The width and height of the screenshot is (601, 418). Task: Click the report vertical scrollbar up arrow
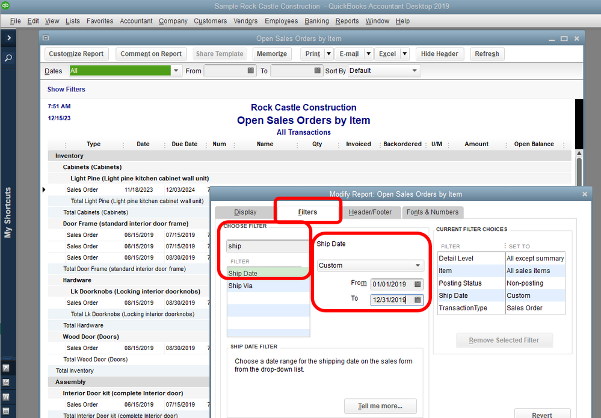point(579,153)
